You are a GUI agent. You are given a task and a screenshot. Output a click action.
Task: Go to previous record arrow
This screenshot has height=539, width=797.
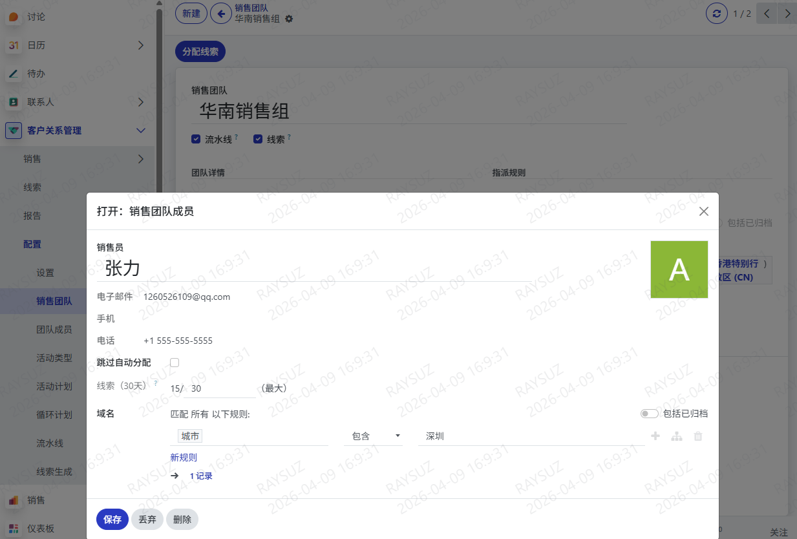pos(767,13)
